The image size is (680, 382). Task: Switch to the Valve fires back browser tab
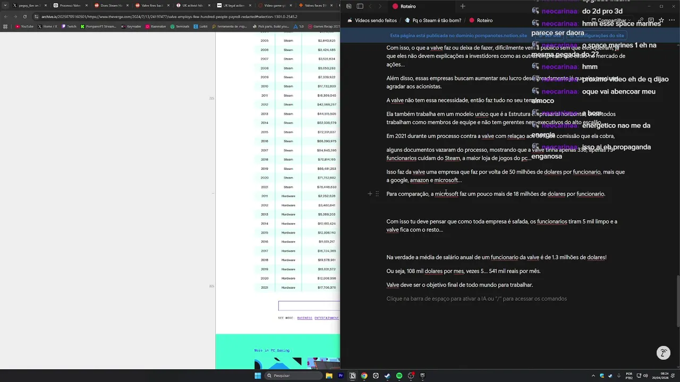(152, 5)
